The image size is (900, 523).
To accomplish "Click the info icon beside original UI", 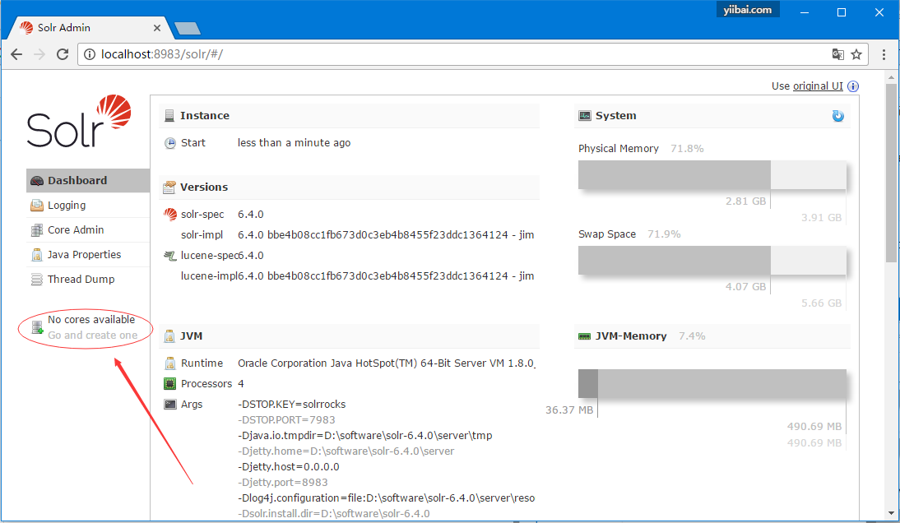I will [x=853, y=86].
